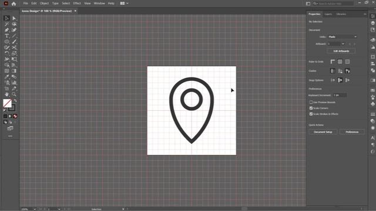Select the Magic Wand tool
The width and height of the screenshot is (376, 211).
(x=6, y=24)
